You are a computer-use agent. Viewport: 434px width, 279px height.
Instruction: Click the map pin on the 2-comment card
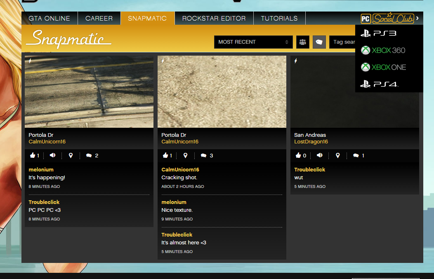pyautogui.click(x=71, y=155)
